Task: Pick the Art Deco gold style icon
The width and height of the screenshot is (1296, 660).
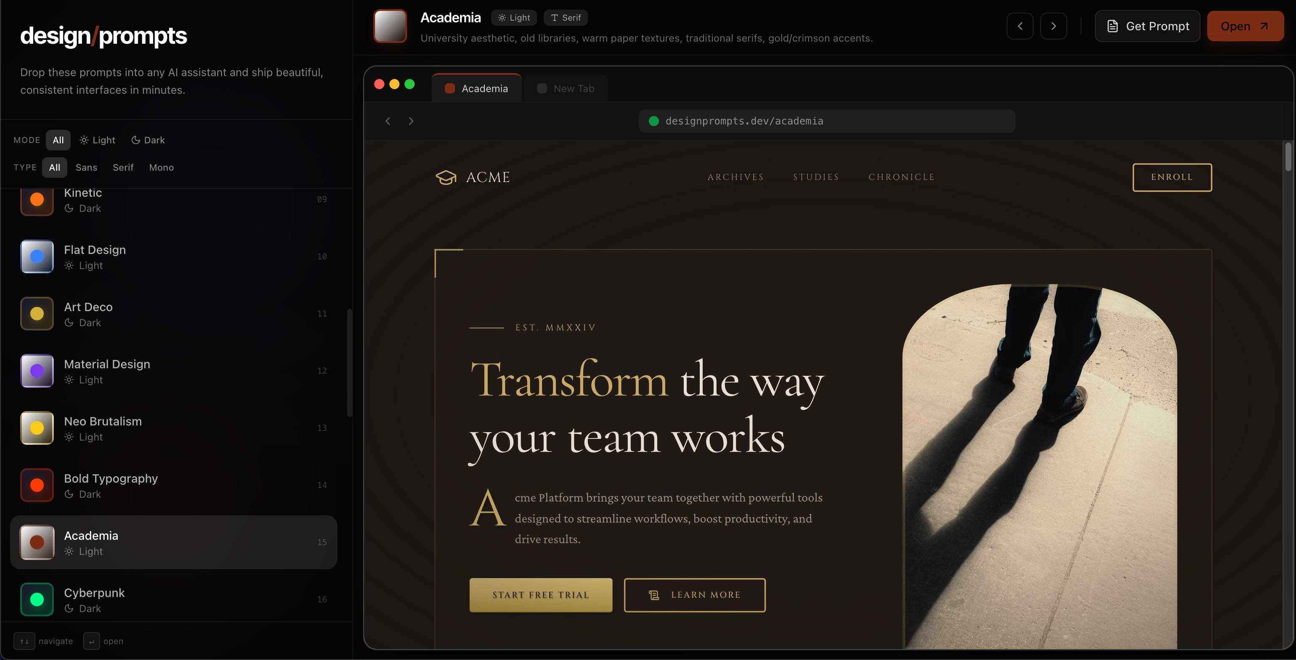Action: point(37,314)
